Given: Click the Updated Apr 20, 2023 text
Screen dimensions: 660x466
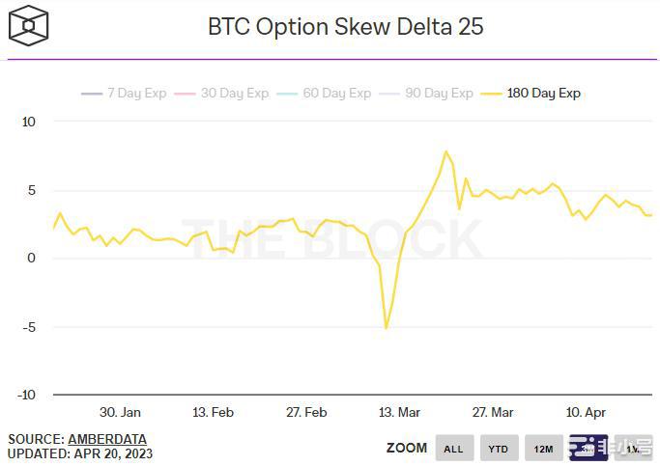Looking at the screenshot, I should [x=80, y=453].
